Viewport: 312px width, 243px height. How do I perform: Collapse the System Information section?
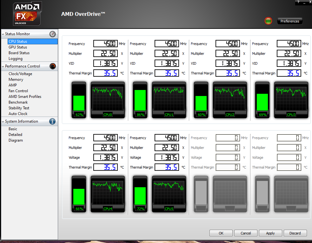tap(3, 121)
